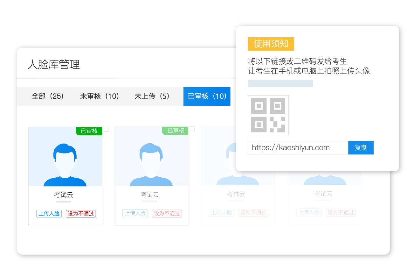The height and width of the screenshot is (270, 407).
Task: Click 上传人脸 on the fourth card
Action: click(309, 212)
